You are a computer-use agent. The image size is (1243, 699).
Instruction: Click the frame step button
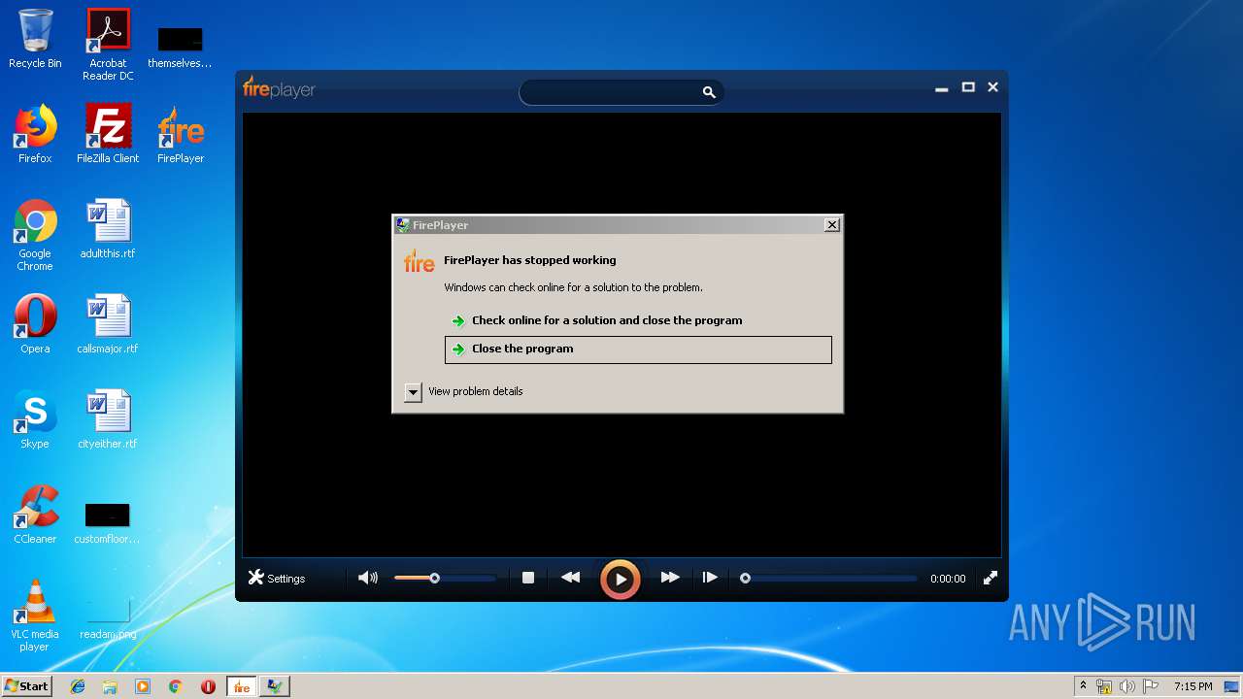coord(710,578)
